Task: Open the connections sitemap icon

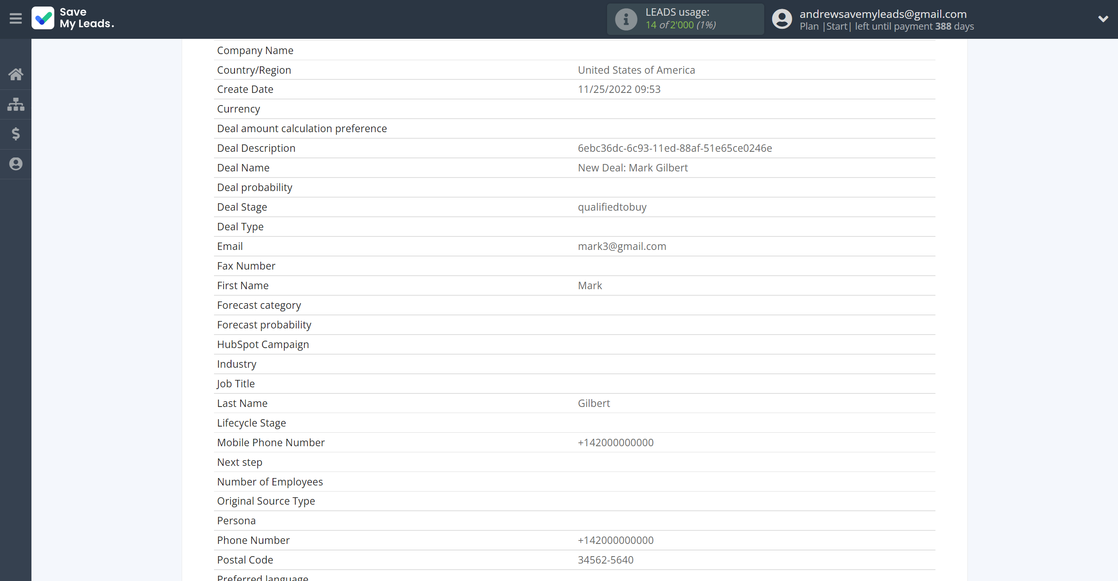Action: 16,104
